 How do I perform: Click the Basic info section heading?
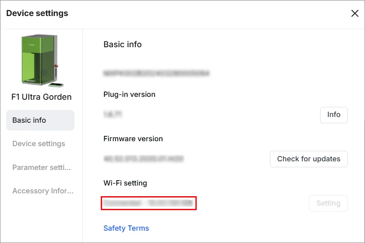123,44
